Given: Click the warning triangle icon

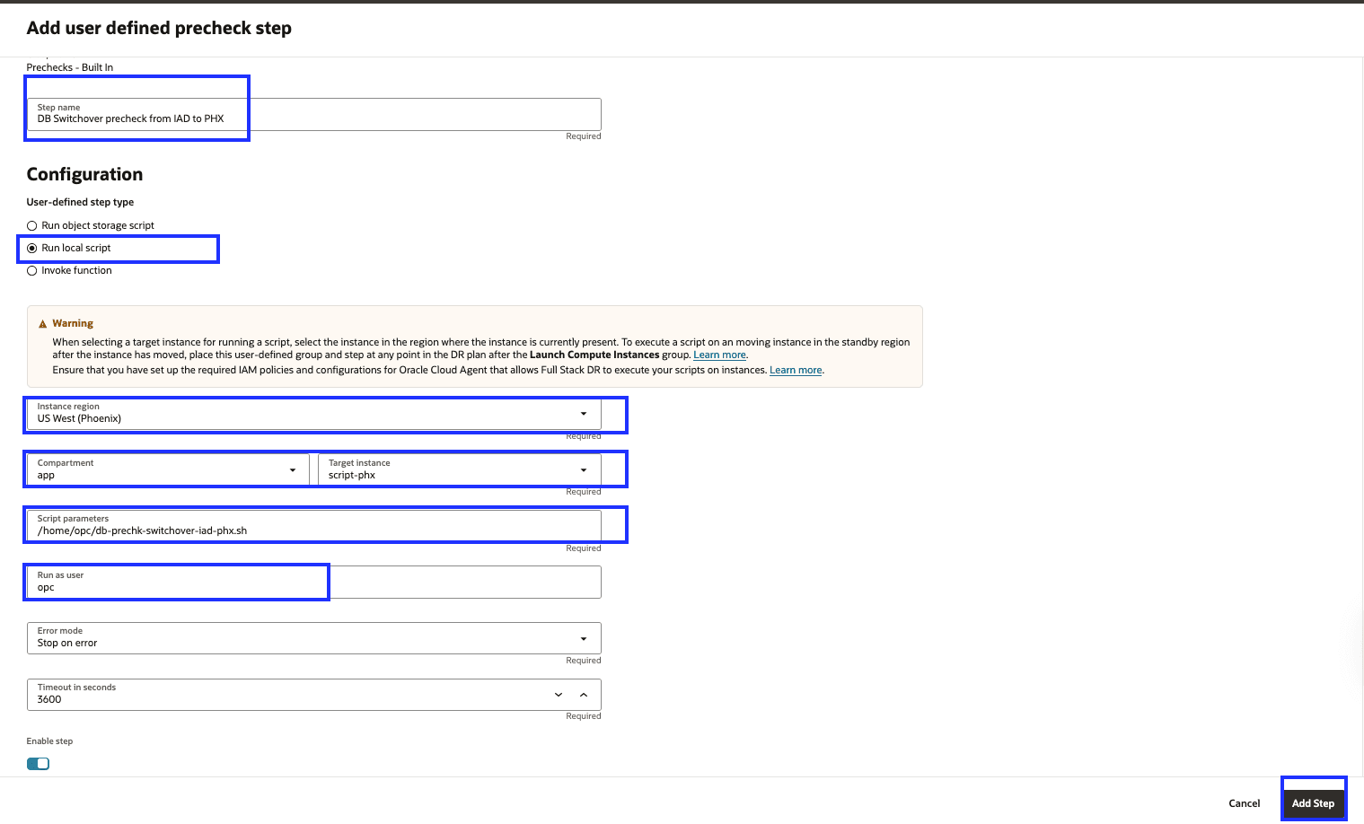Looking at the screenshot, I should coord(42,322).
